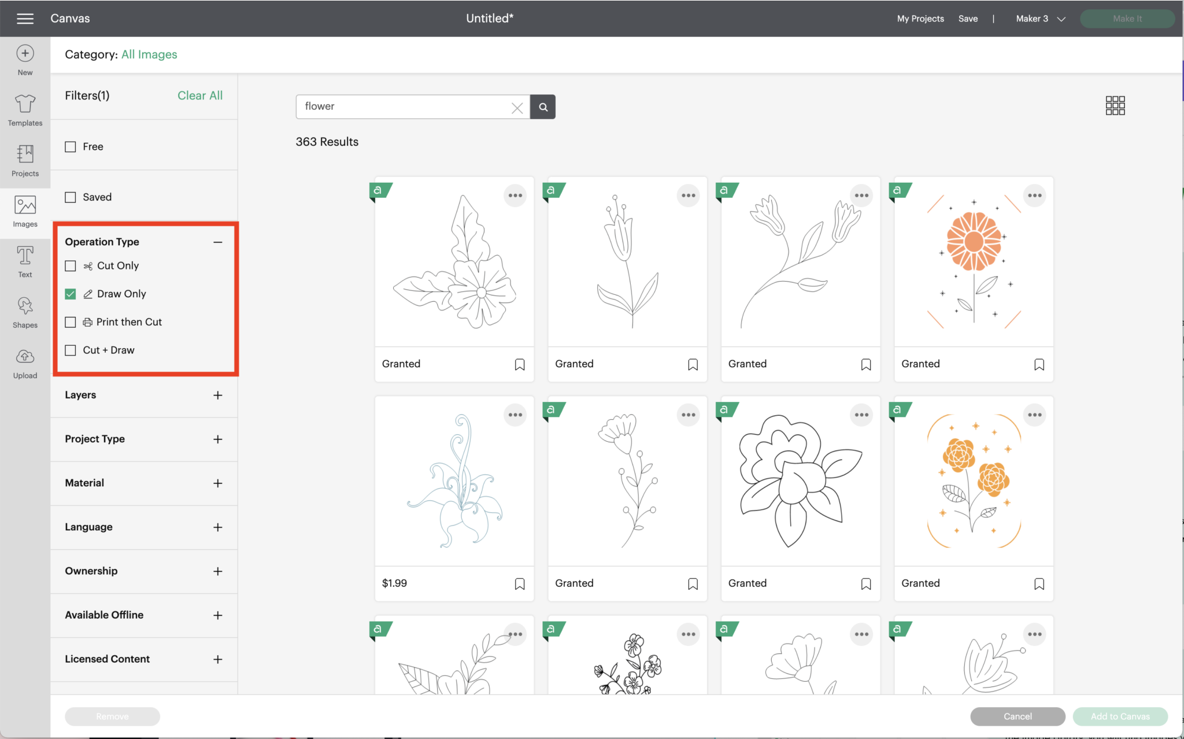Switch to grid view icon
This screenshot has height=739, width=1184.
click(1115, 106)
